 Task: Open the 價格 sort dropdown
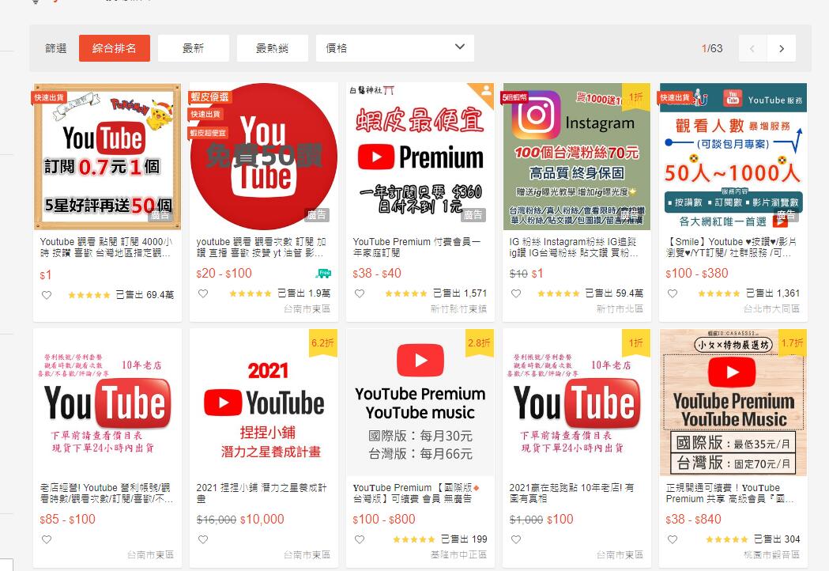tap(395, 48)
